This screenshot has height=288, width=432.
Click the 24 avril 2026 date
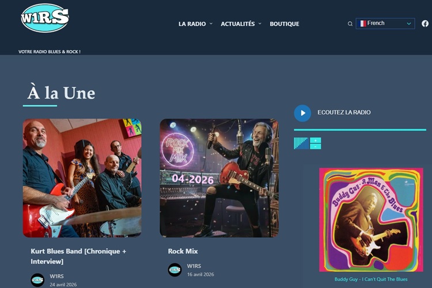[63, 285]
